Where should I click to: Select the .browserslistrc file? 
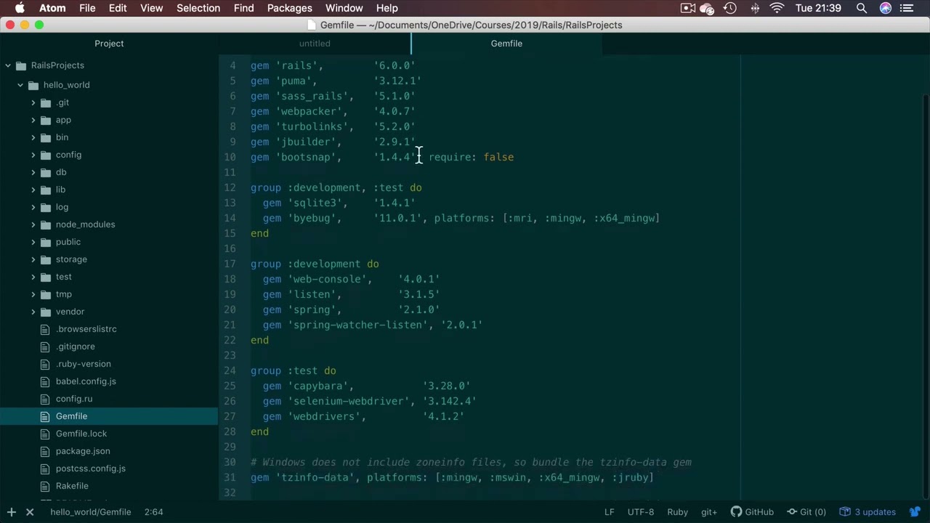coord(86,329)
